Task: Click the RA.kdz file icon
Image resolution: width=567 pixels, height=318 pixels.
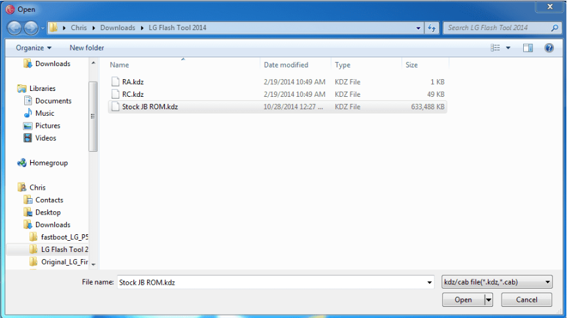Action: (x=115, y=82)
